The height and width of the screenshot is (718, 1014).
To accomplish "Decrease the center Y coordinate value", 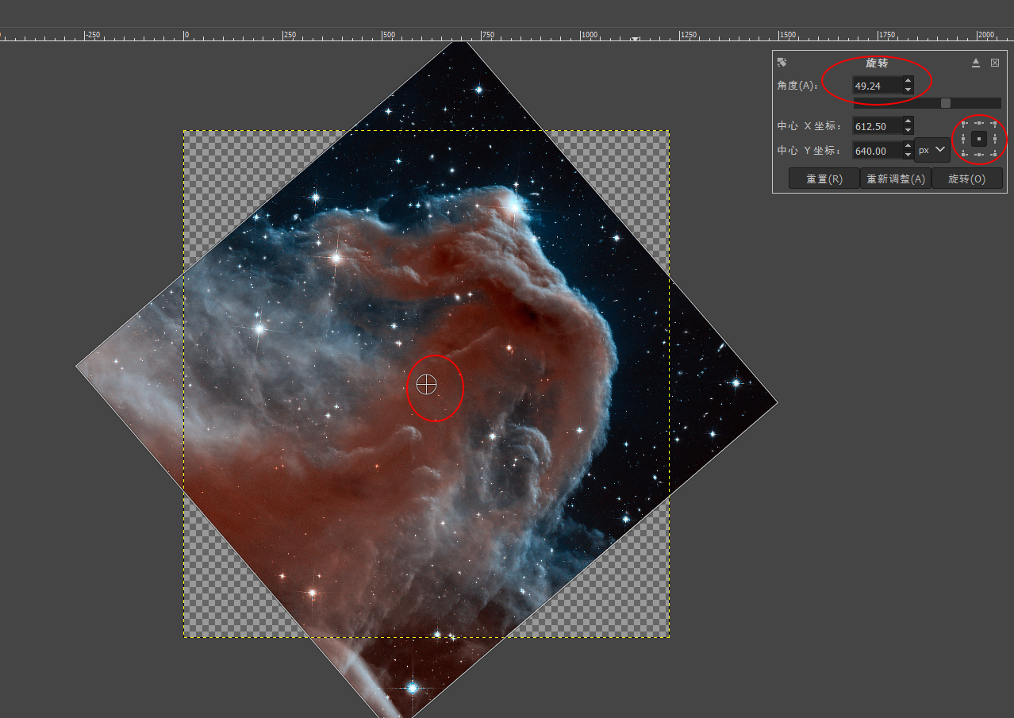I will pos(908,155).
